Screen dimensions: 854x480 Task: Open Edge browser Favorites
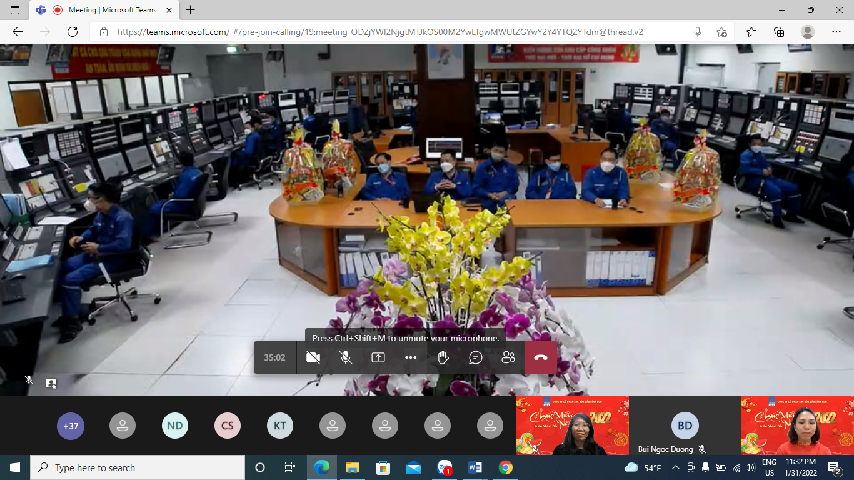[x=751, y=32]
